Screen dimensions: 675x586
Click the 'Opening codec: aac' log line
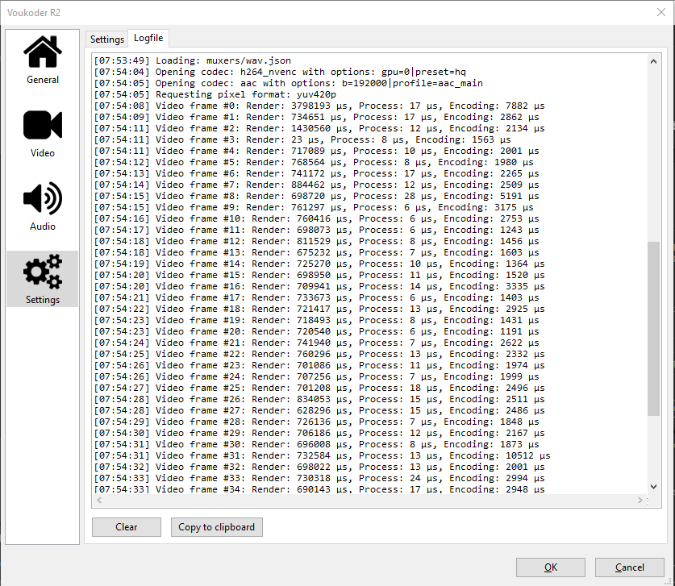[289, 83]
